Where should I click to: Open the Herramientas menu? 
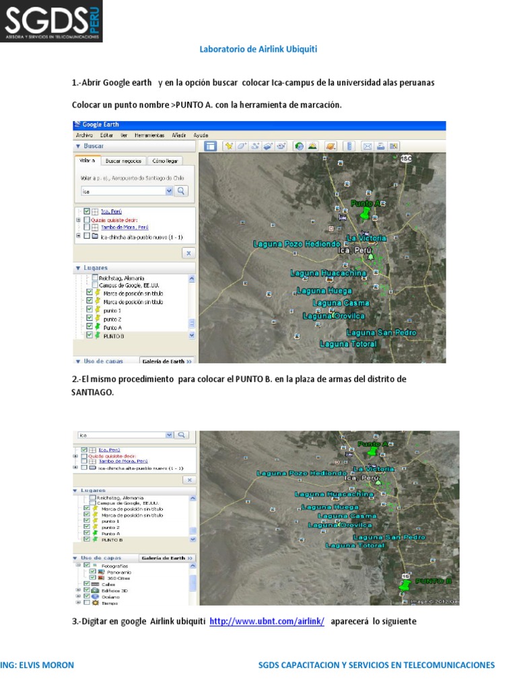coord(149,135)
